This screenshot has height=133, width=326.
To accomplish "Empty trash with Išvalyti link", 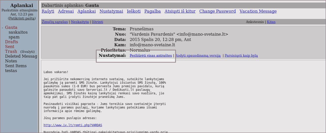I will point(27,52).
